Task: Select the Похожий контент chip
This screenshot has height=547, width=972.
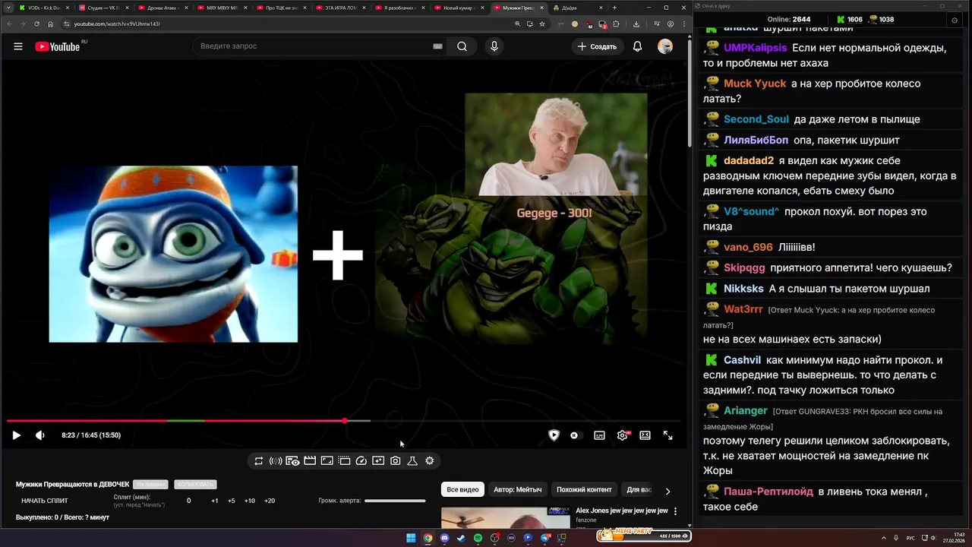Action: tap(584, 490)
